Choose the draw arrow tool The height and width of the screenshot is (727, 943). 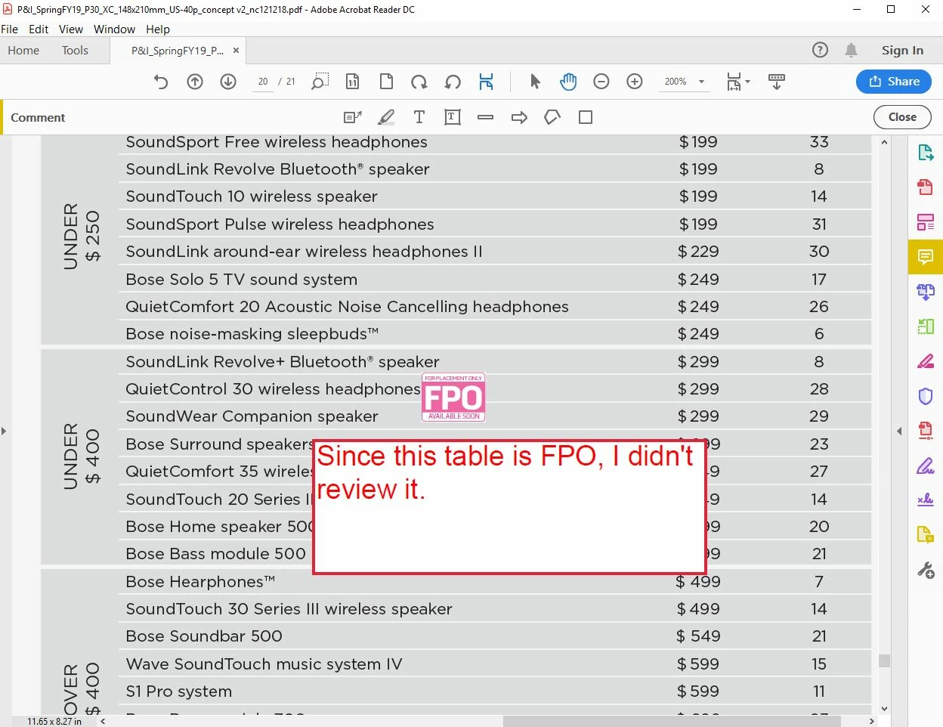[x=519, y=117]
